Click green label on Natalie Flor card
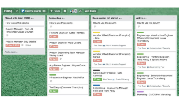 [x=52, y=75]
